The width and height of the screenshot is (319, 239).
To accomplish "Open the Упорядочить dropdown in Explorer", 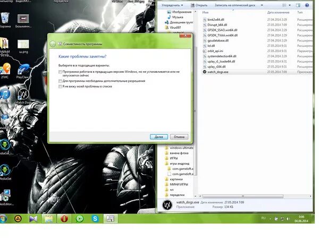I will [x=172, y=5].
